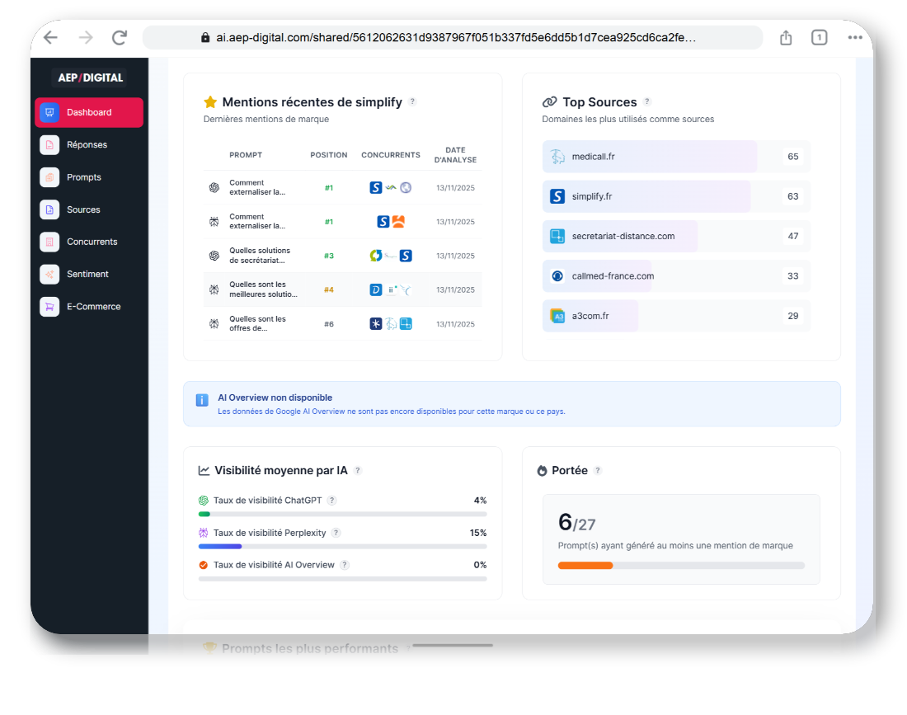Open the browser share icon
Viewport: 907px width, 715px height.
click(786, 37)
